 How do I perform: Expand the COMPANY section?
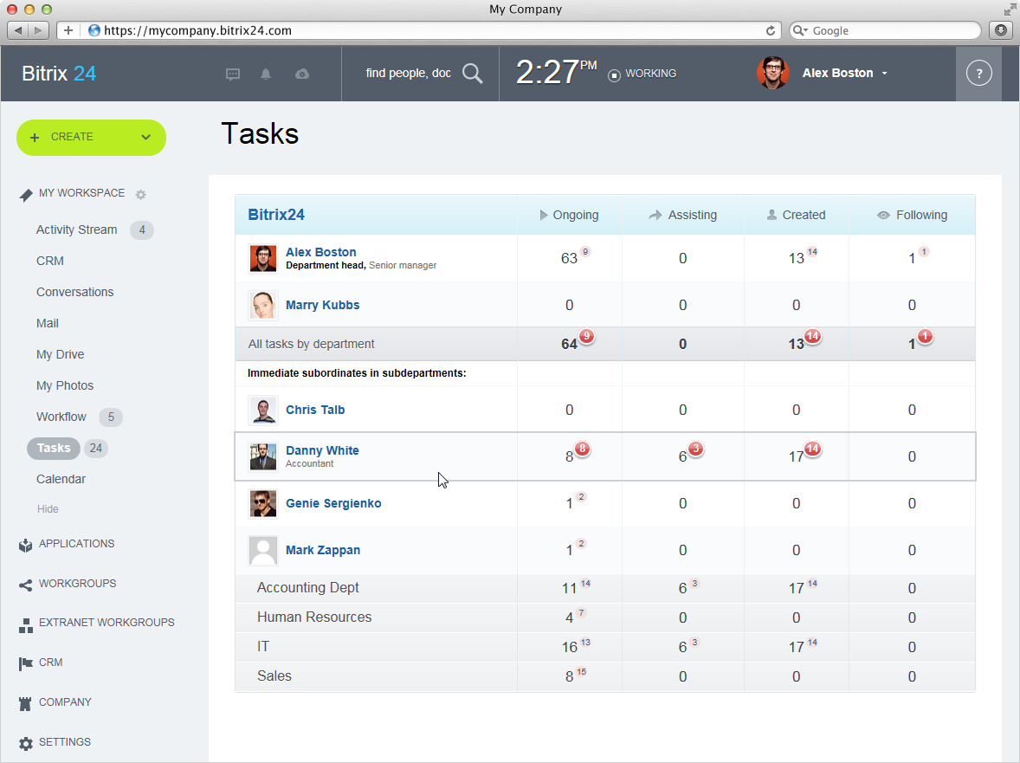(65, 702)
